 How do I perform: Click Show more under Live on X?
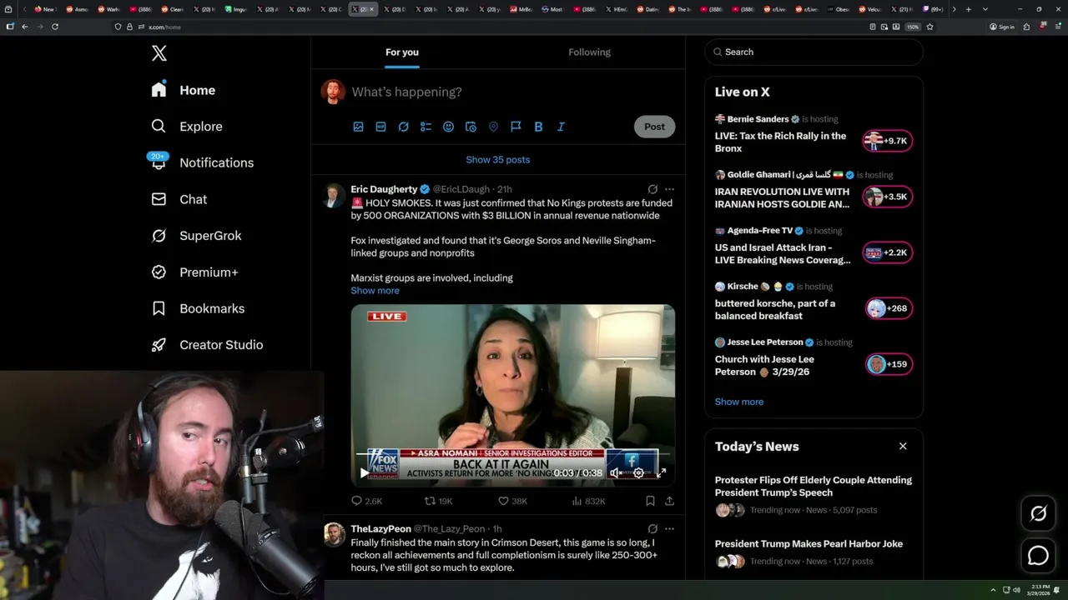point(738,402)
